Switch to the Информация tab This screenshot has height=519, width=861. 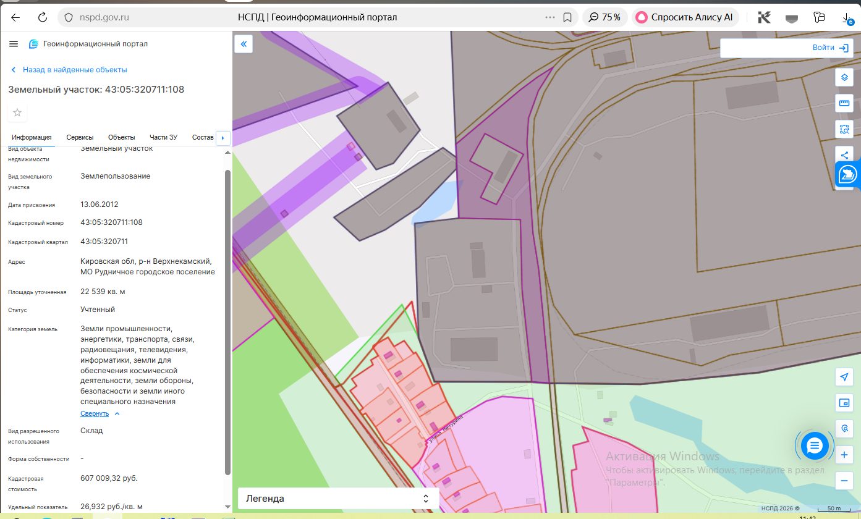[31, 137]
